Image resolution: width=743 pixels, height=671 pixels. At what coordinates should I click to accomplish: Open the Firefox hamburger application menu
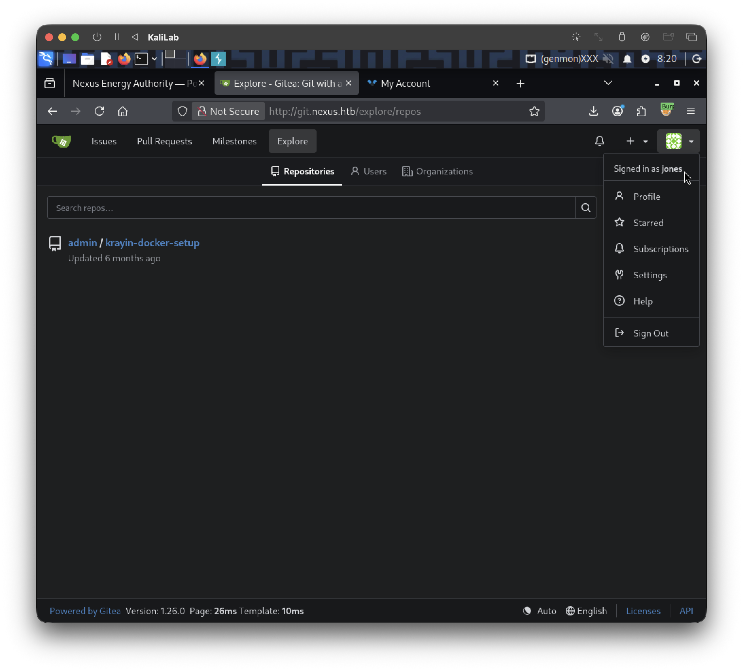[691, 111]
